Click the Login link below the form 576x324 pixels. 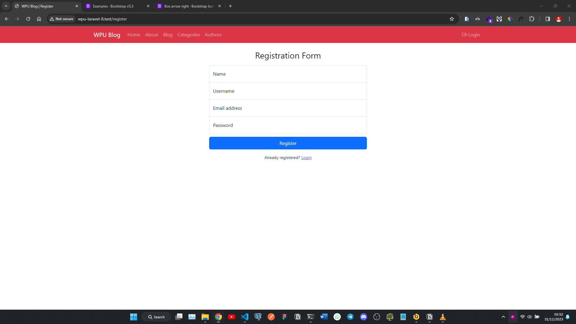306,157
